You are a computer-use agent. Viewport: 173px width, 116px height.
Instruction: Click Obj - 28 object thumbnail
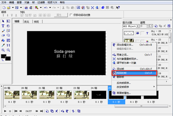click(x=129, y=33)
